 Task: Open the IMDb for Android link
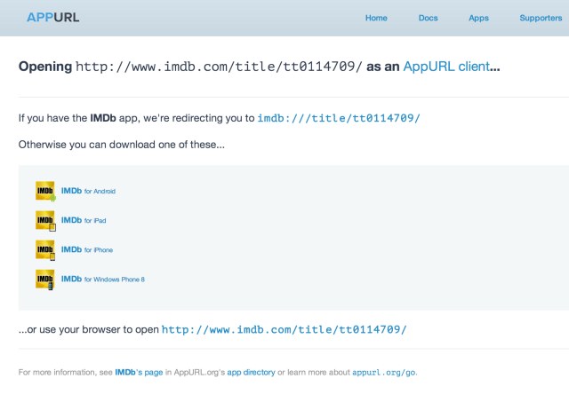click(88, 191)
